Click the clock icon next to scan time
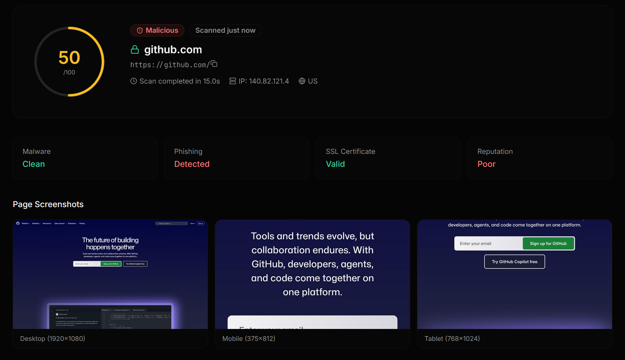 click(x=134, y=81)
